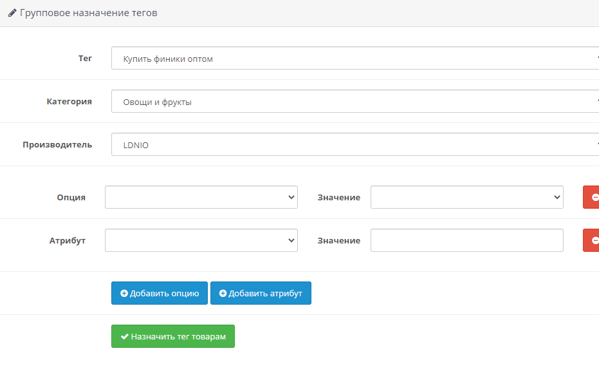Expand the Значение select in Опция row
Image resolution: width=599 pixels, height=371 pixels.
466,198
